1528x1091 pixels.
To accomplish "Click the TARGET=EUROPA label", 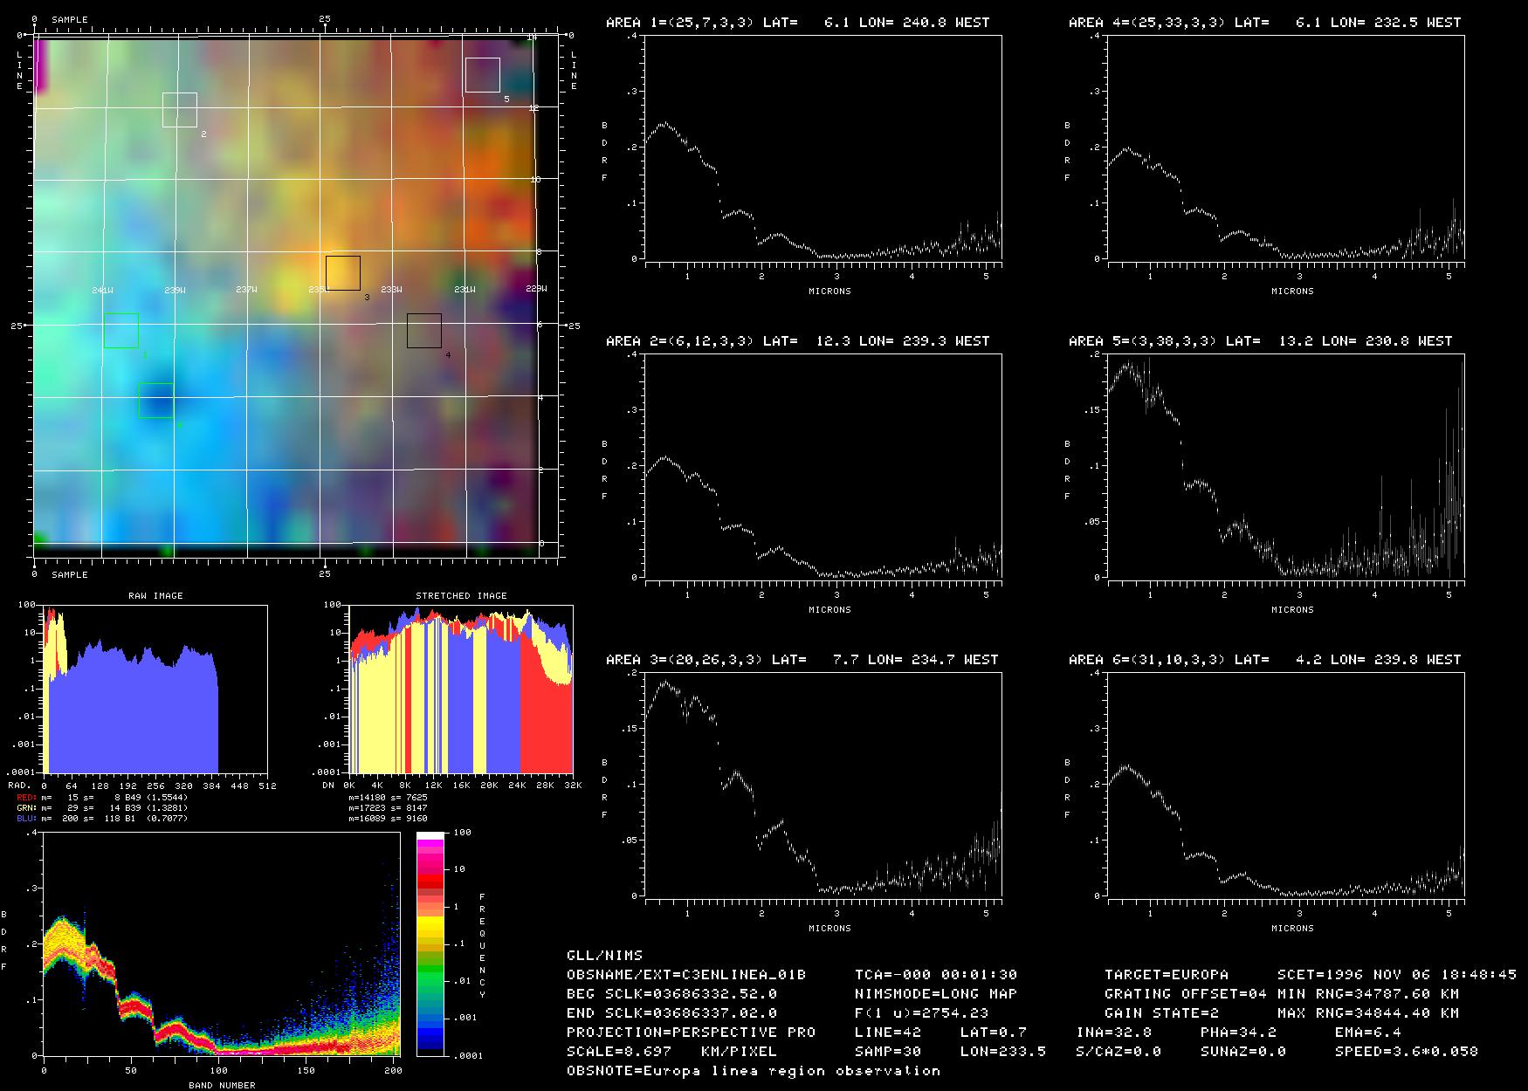I will coord(1166,974).
